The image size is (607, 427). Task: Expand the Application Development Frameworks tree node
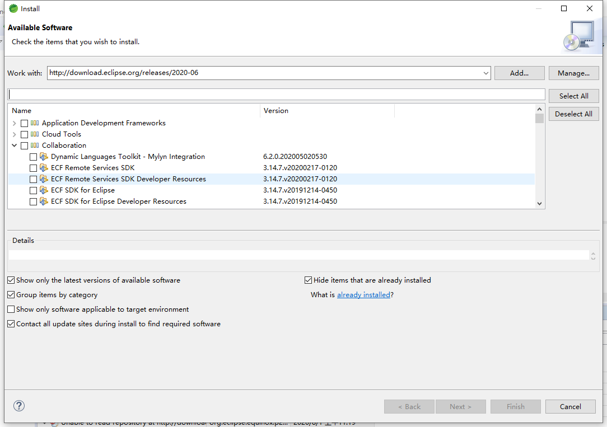click(15, 123)
